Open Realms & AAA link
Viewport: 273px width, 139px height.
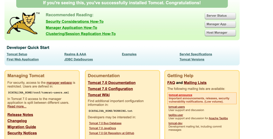pyautogui.click(x=75, y=54)
